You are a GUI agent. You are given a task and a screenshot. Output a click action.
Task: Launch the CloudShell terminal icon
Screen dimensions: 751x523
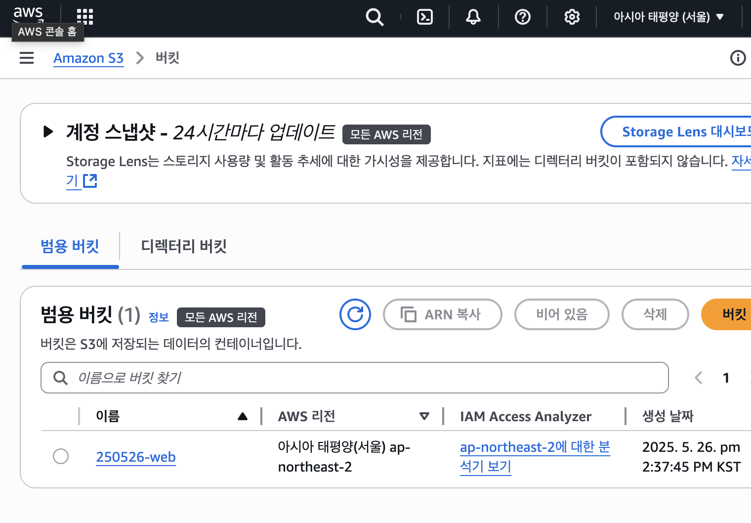pos(425,17)
